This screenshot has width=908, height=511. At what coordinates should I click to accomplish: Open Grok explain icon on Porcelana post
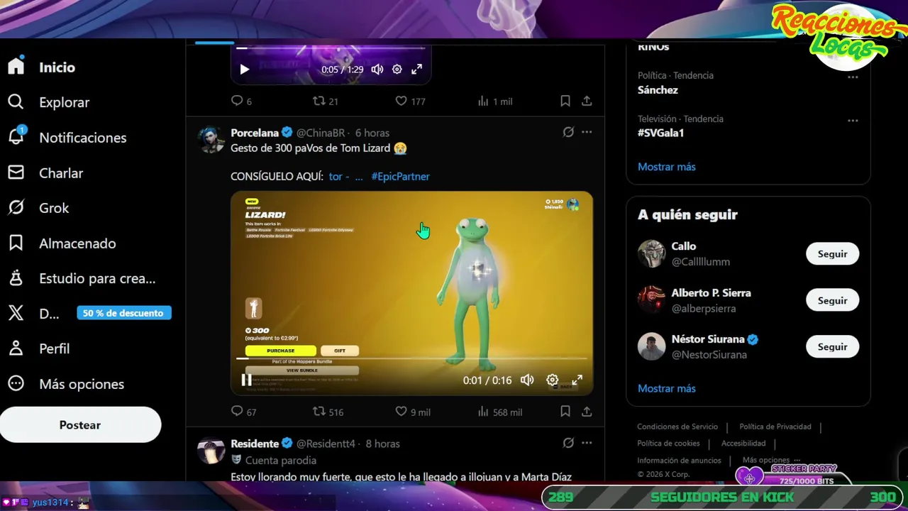point(568,132)
